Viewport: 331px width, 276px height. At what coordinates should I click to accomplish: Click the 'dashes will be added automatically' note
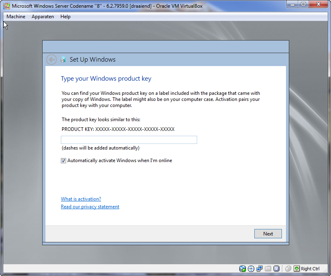point(101,148)
